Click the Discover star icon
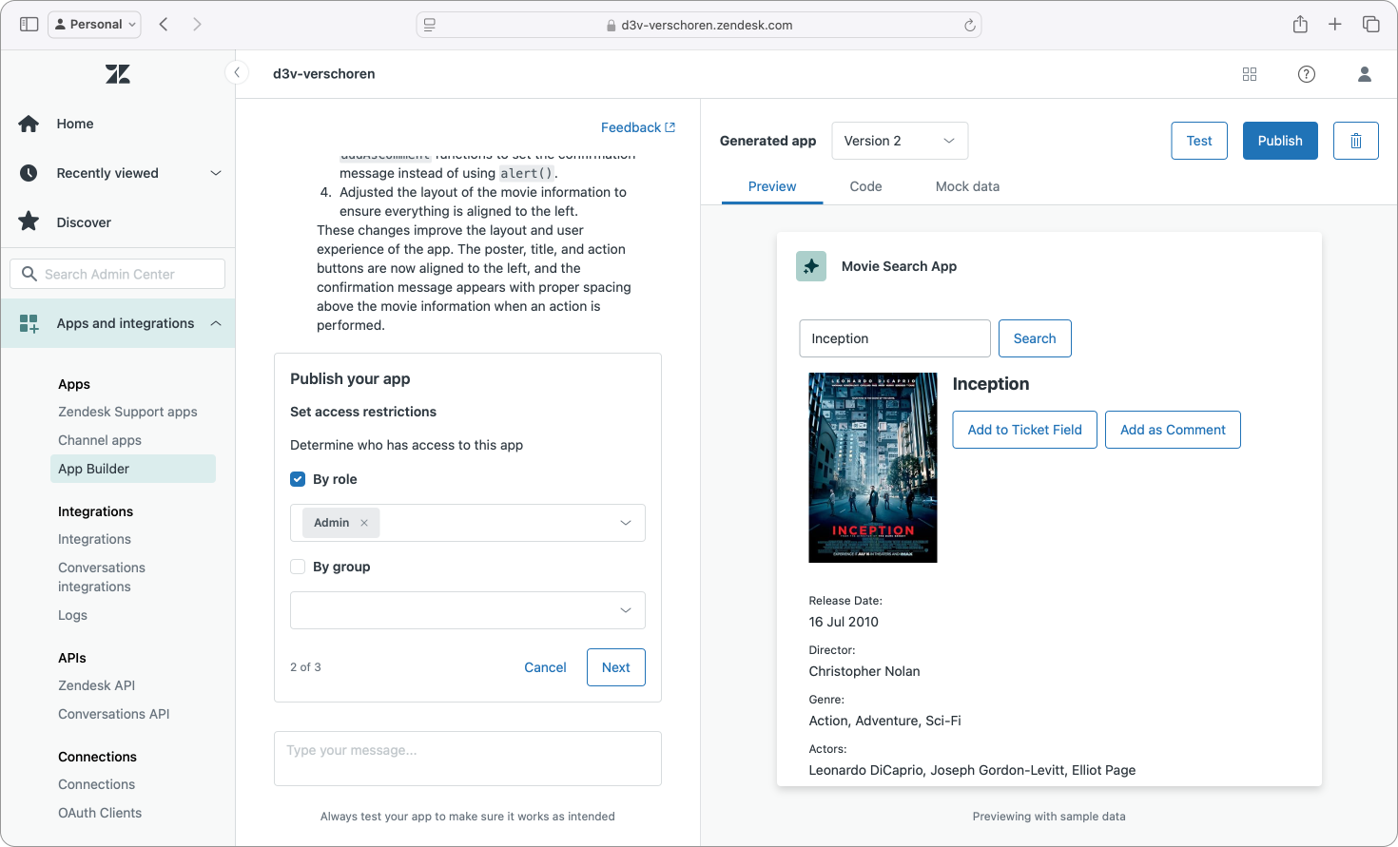The width and height of the screenshot is (1398, 847). click(x=29, y=221)
